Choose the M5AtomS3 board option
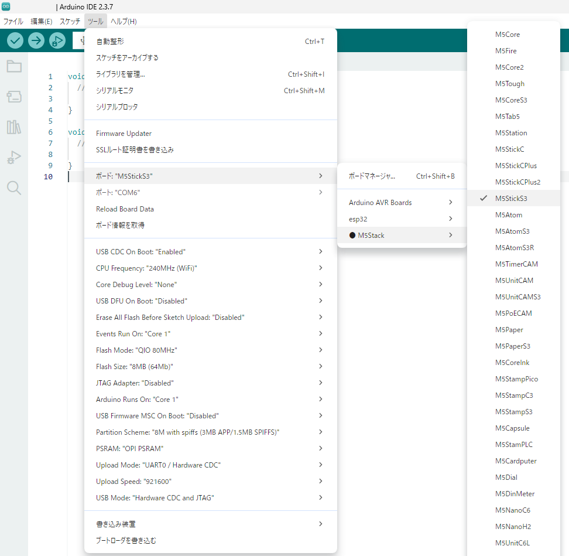The height and width of the screenshot is (556, 569). [x=512, y=231]
